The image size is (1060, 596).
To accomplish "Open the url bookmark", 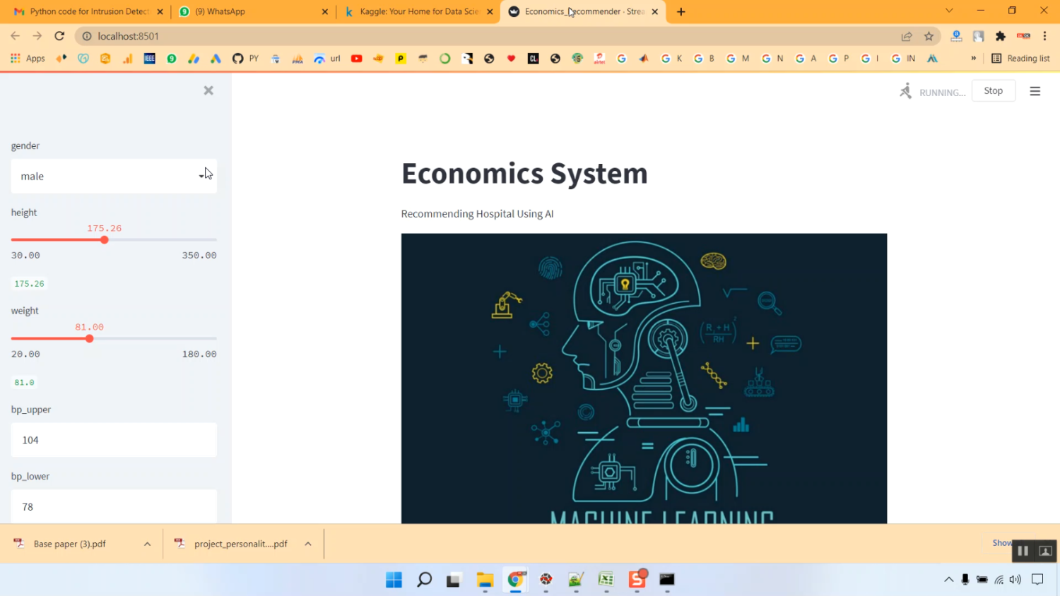I will click(x=327, y=59).
